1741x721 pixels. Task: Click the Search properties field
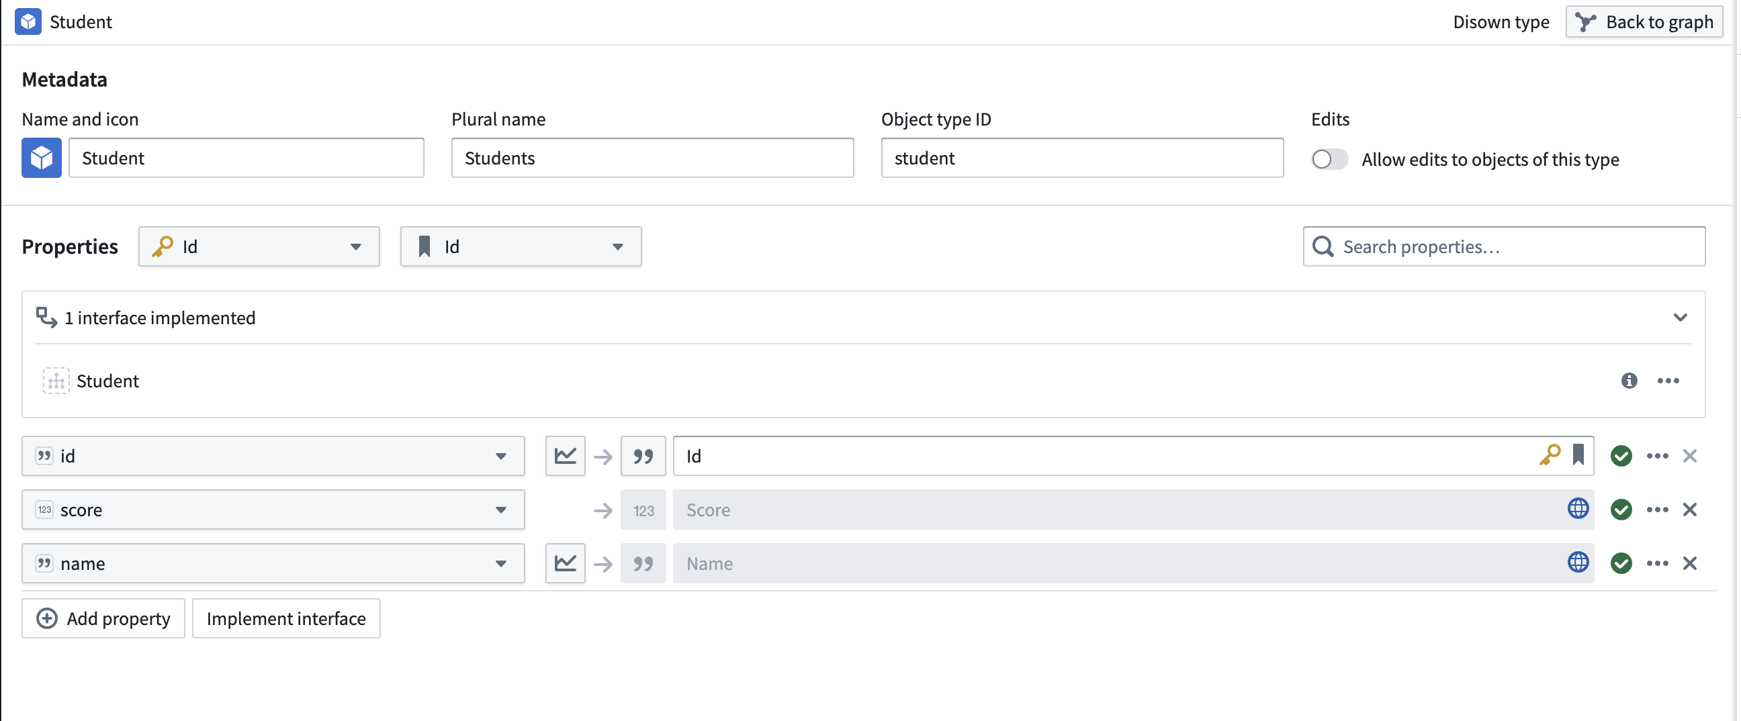pos(1504,246)
